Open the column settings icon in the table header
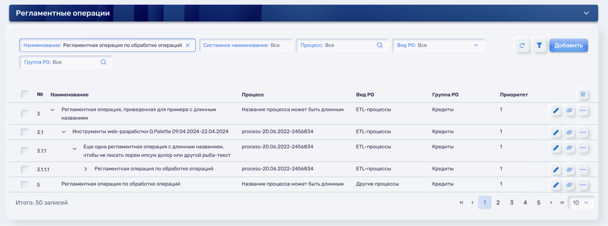The height and width of the screenshot is (226, 608). pyautogui.click(x=583, y=94)
